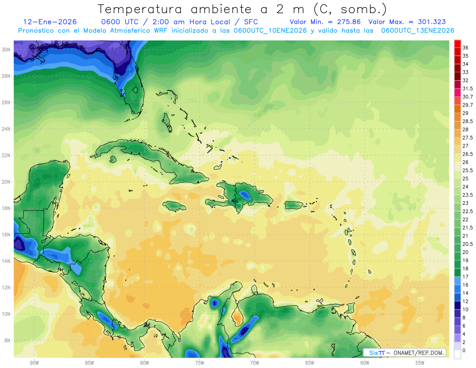This screenshot has height=368, width=476.
Task: Click latitude axis label '14N'
Action: 6,261
